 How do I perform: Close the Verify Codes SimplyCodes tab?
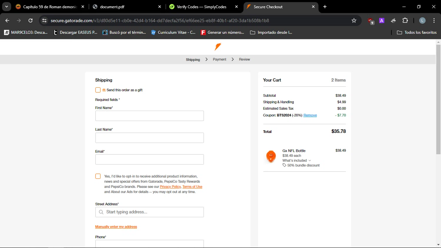236,7
